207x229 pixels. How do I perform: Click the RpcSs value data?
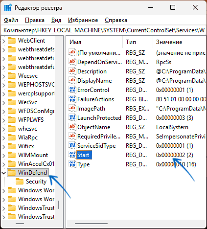(x=163, y=62)
